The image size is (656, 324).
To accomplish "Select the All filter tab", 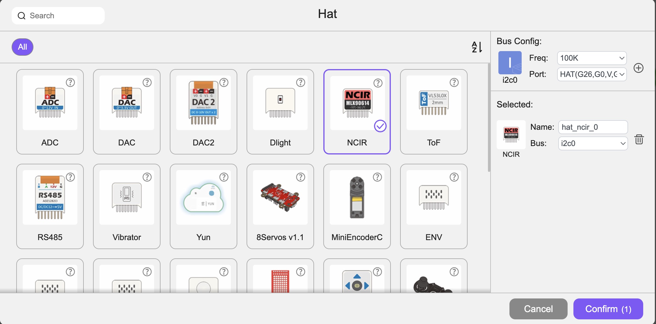I will [x=22, y=47].
